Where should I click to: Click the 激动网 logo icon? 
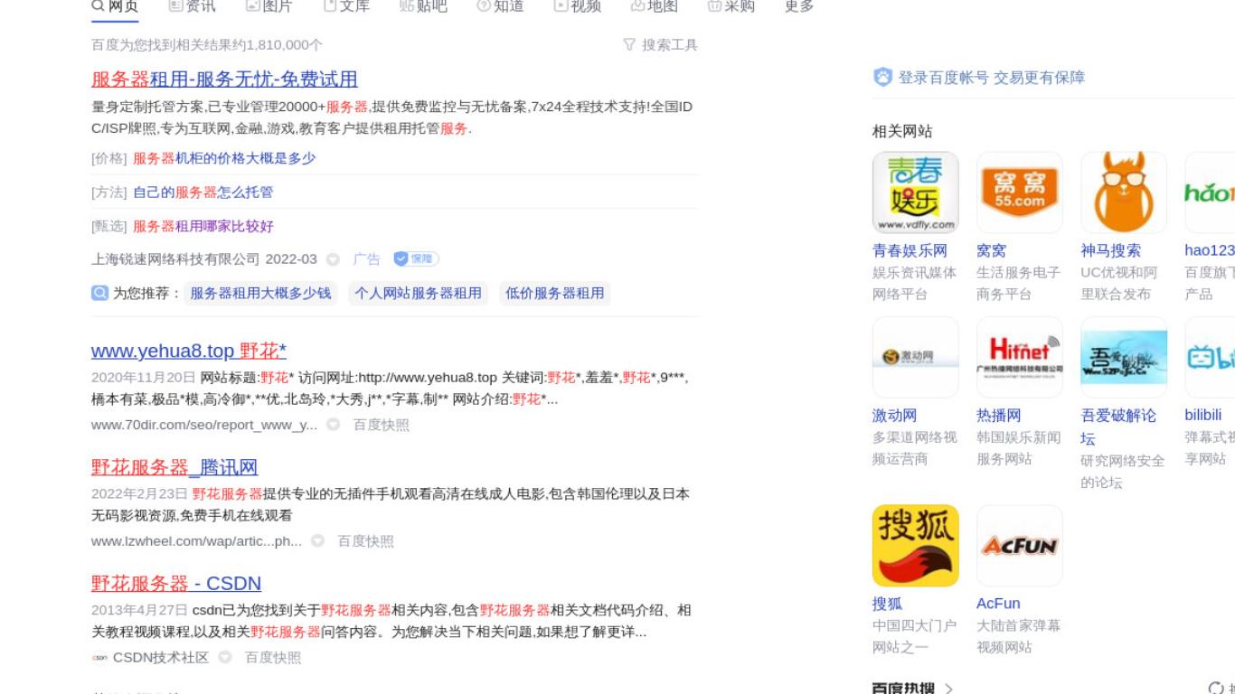915,357
